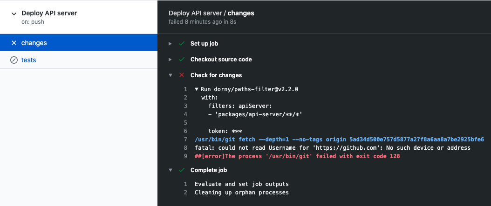This screenshot has width=491, height=206.
Task: Click the exit code 128 error line
Action: [297, 156]
